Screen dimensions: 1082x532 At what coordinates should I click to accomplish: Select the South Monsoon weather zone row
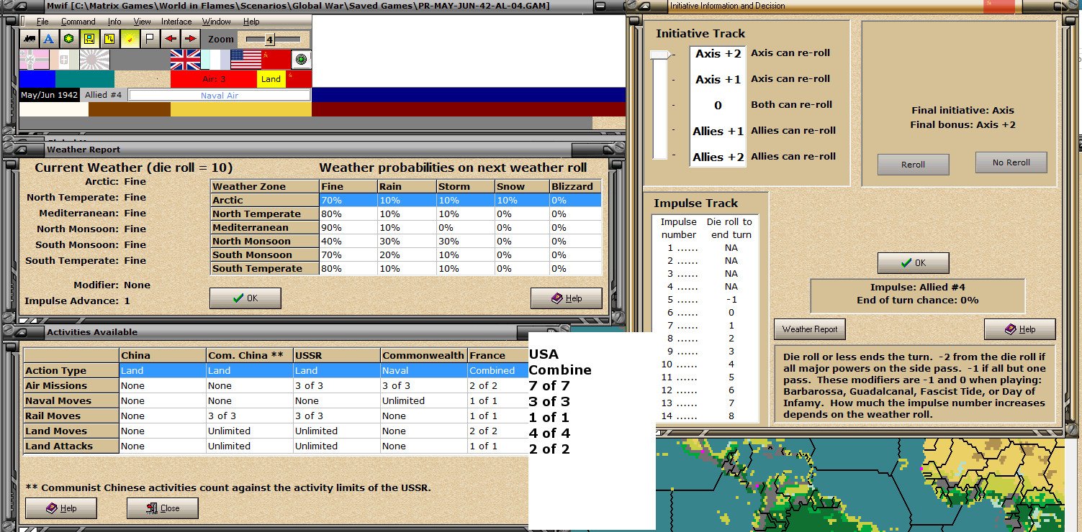[x=406, y=254]
